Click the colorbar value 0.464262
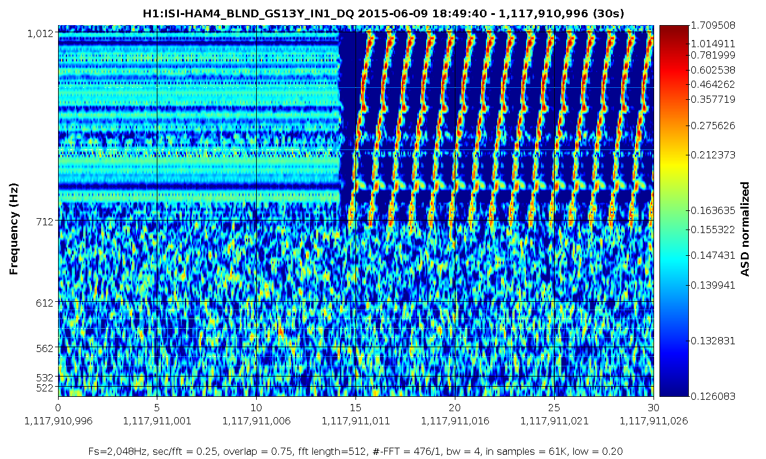Viewport: 766px width, 459px height. click(x=713, y=85)
